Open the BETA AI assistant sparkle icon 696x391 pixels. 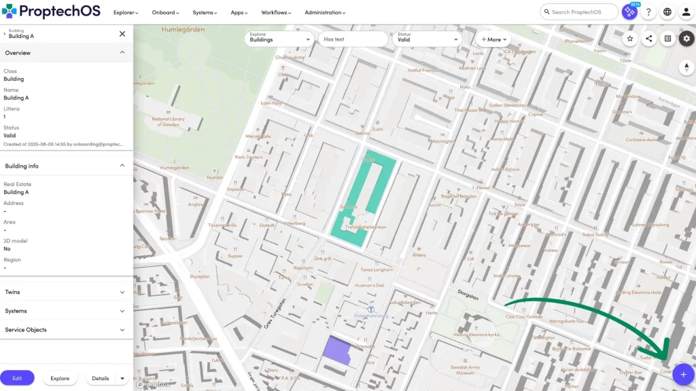tap(630, 12)
